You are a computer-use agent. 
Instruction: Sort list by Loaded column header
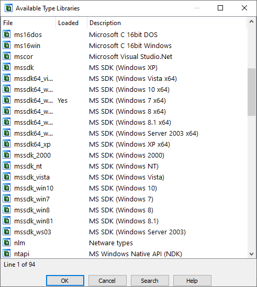[x=71, y=23]
